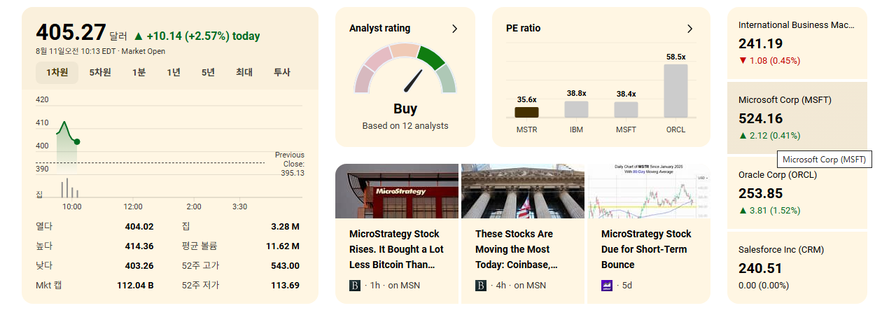
Task: Click the IBM bar in the PE ratio chart
Action: [576, 109]
